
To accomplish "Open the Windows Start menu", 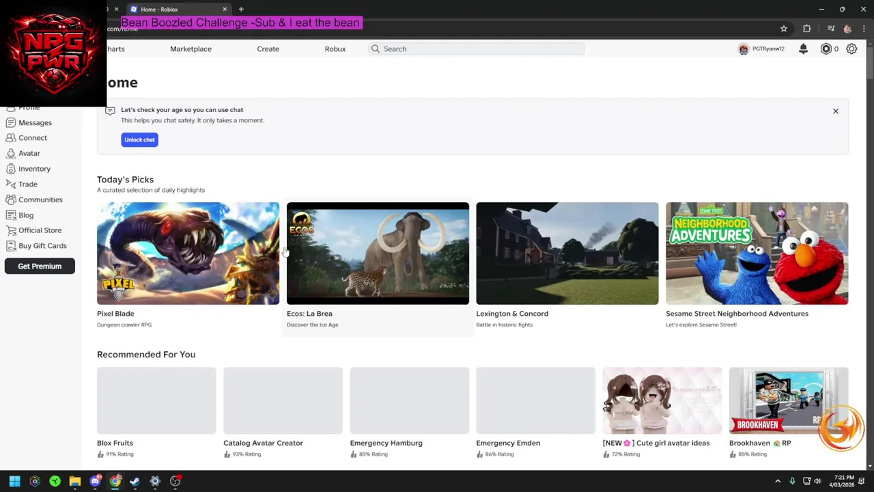I will click(x=14, y=481).
